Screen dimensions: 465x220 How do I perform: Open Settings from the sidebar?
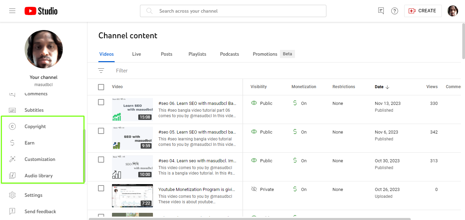pos(44,195)
